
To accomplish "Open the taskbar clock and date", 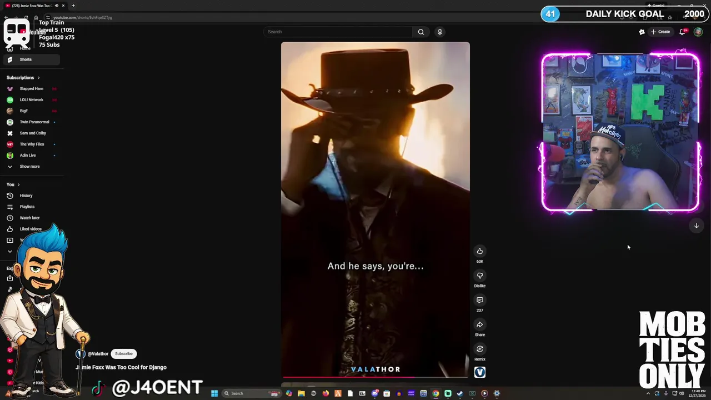I will pos(697,393).
